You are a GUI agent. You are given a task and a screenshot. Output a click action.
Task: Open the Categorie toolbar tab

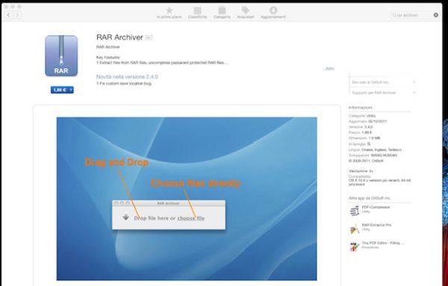tap(222, 13)
